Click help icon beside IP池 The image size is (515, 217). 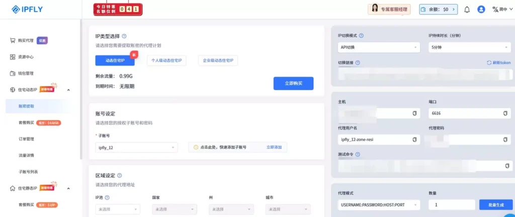(107, 197)
